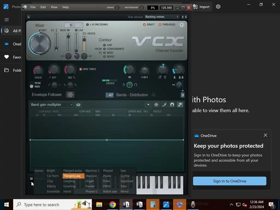Screen dimensions: 280x210
Task: Open the File menu
Action: click(33, 7)
